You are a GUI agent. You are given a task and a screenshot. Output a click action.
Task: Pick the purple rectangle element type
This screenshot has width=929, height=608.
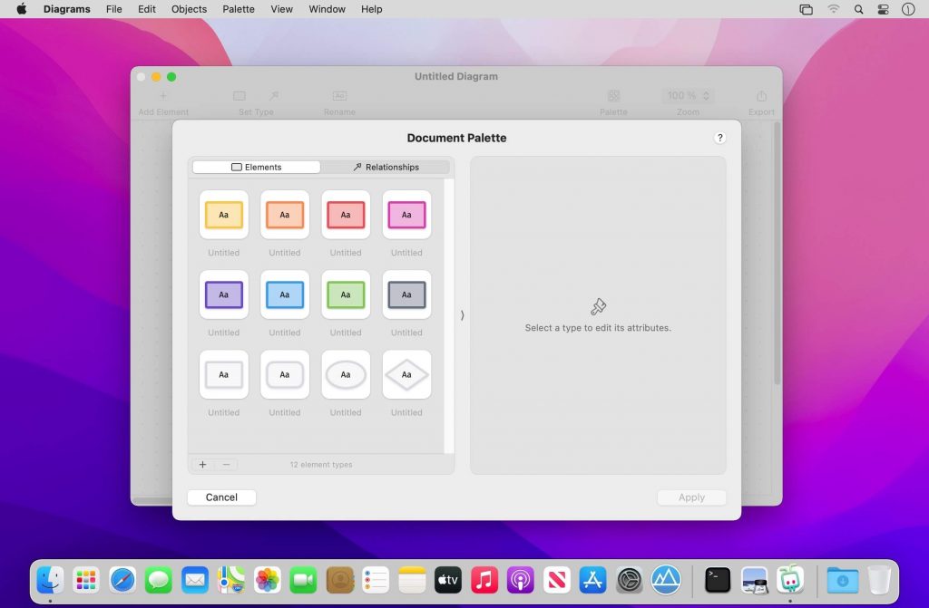click(x=223, y=294)
